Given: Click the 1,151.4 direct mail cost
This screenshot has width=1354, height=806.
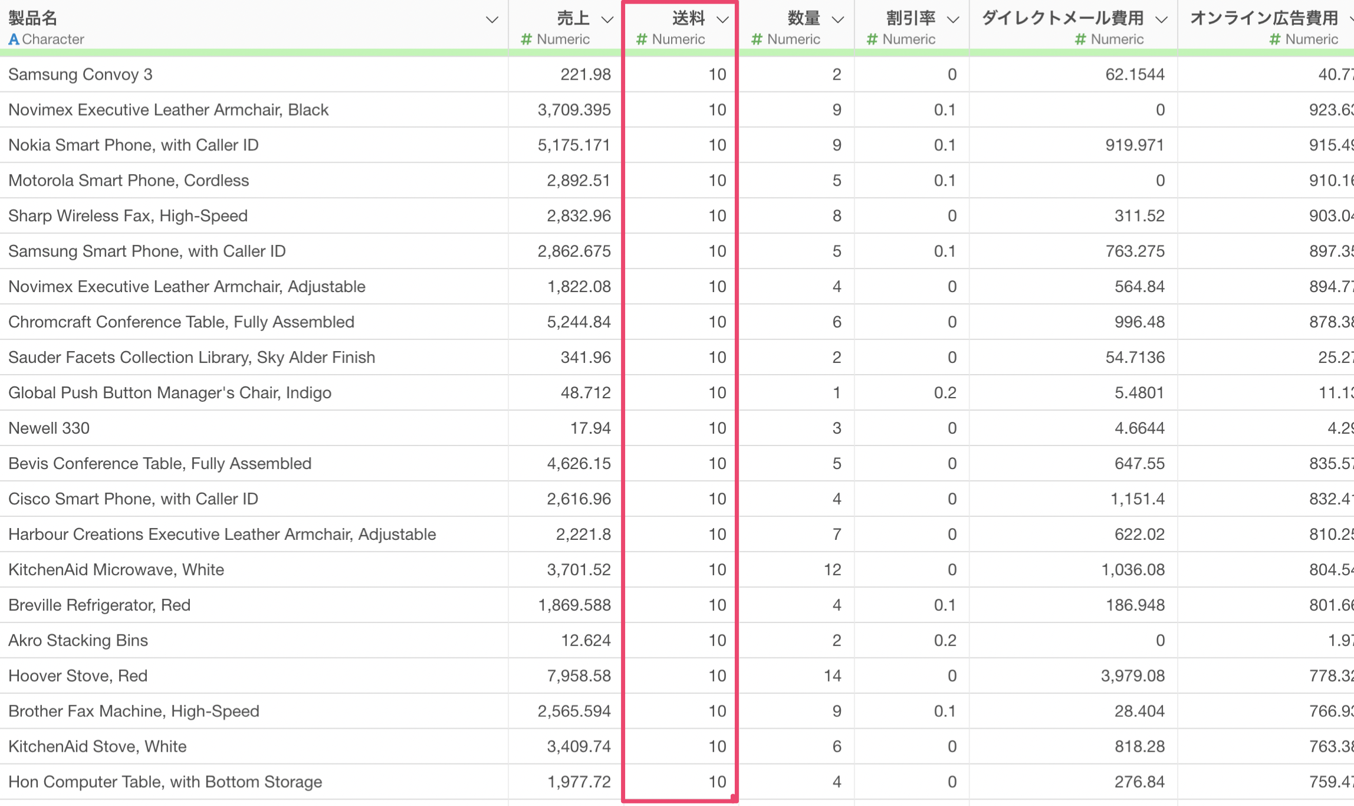Looking at the screenshot, I should 1137,499.
